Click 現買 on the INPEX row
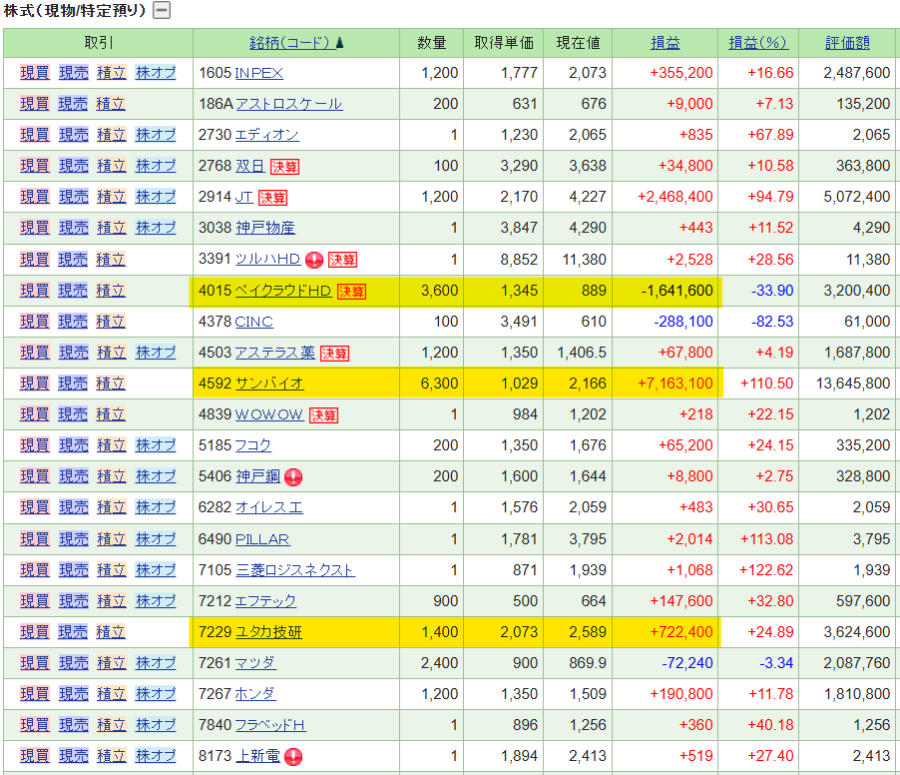This screenshot has height=775, width=900. tap(35, 73)
